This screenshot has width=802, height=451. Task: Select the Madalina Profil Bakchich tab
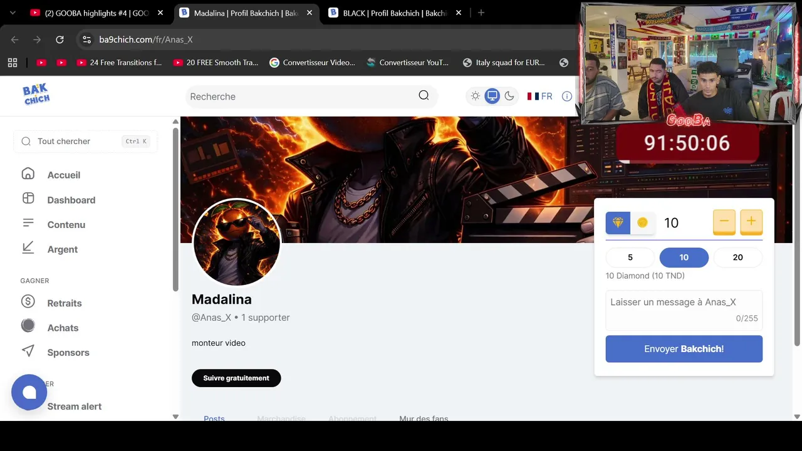tap(245, 13)
